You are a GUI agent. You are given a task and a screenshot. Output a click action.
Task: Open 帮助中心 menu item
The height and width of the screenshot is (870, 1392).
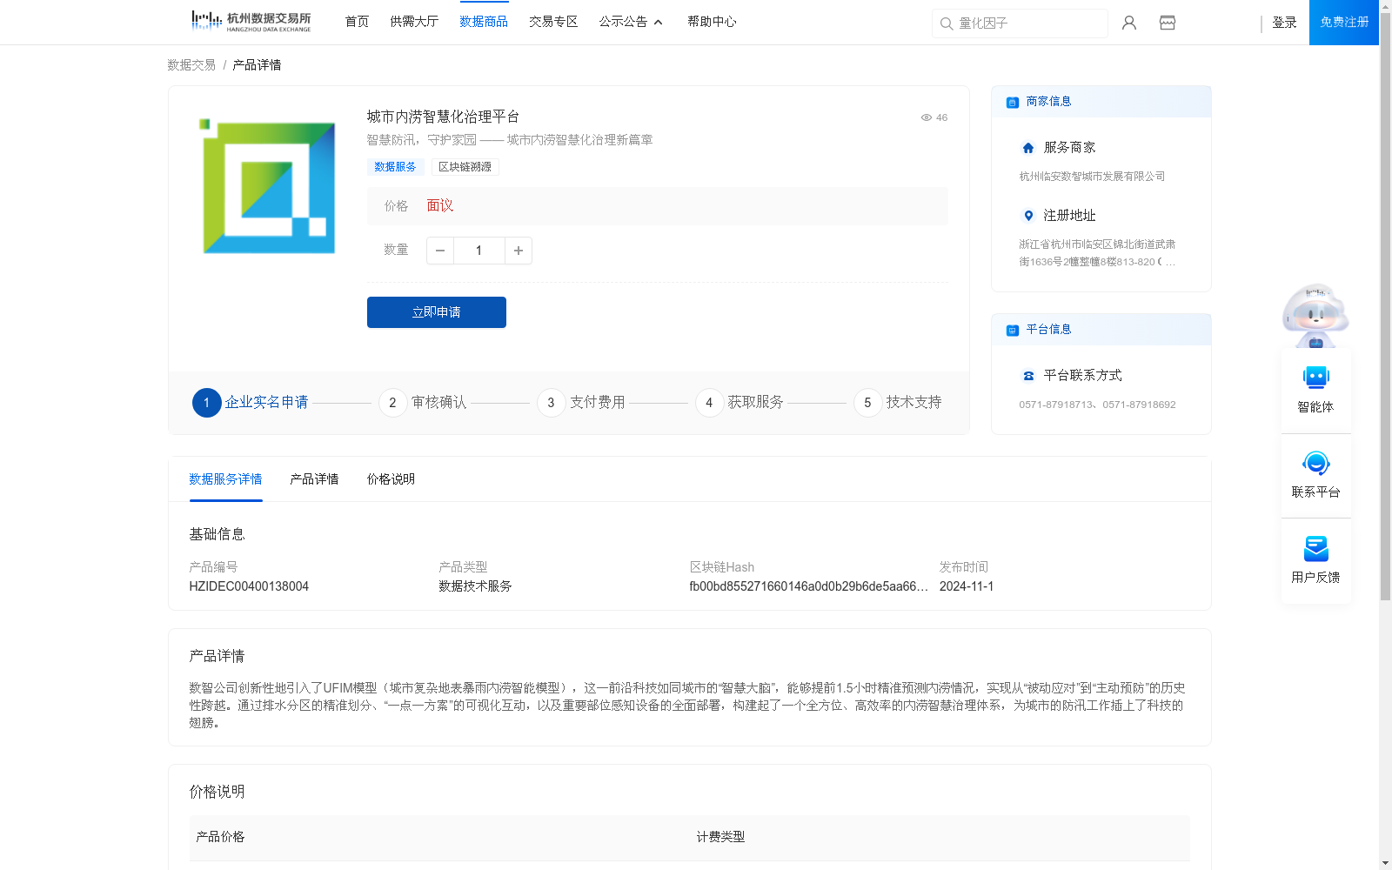pos(712,22)
